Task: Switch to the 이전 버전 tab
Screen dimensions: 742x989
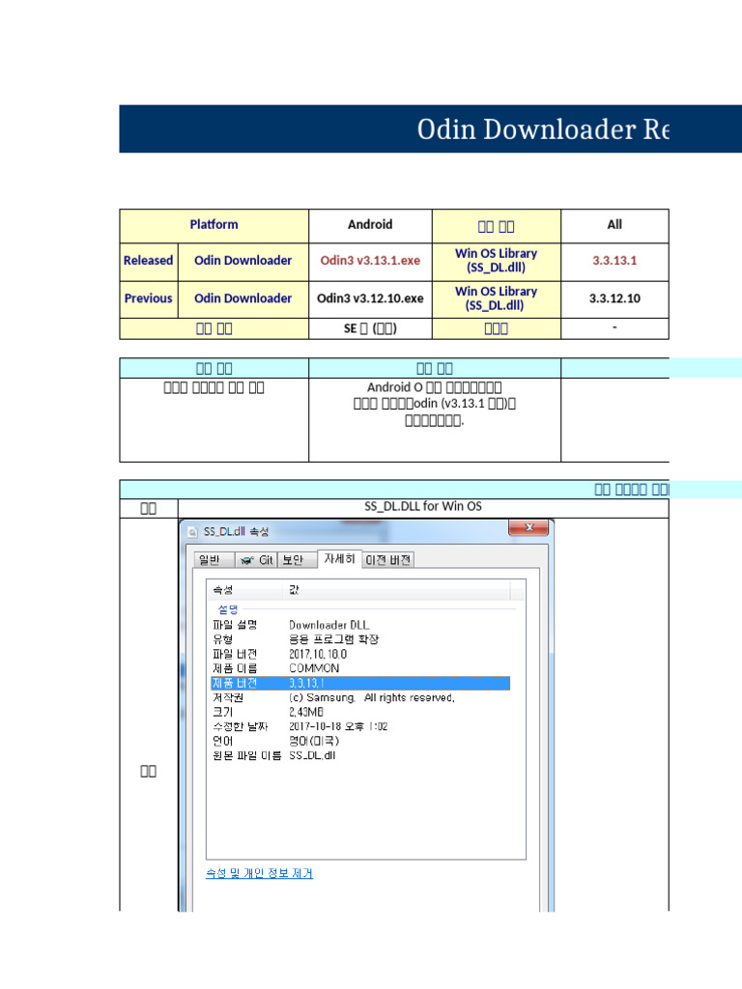Action: tap(388, 560)
